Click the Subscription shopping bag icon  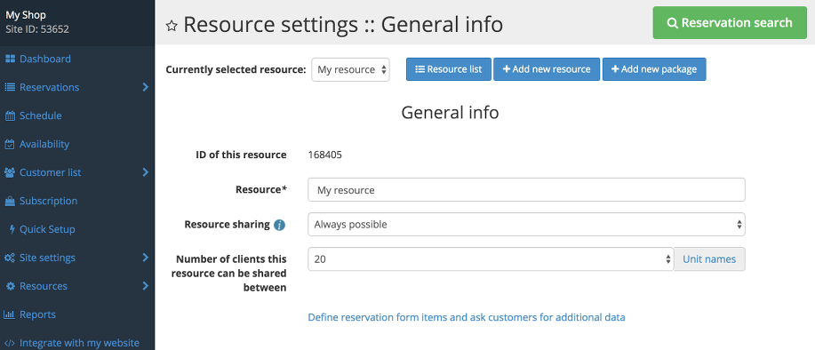[10, 201]
